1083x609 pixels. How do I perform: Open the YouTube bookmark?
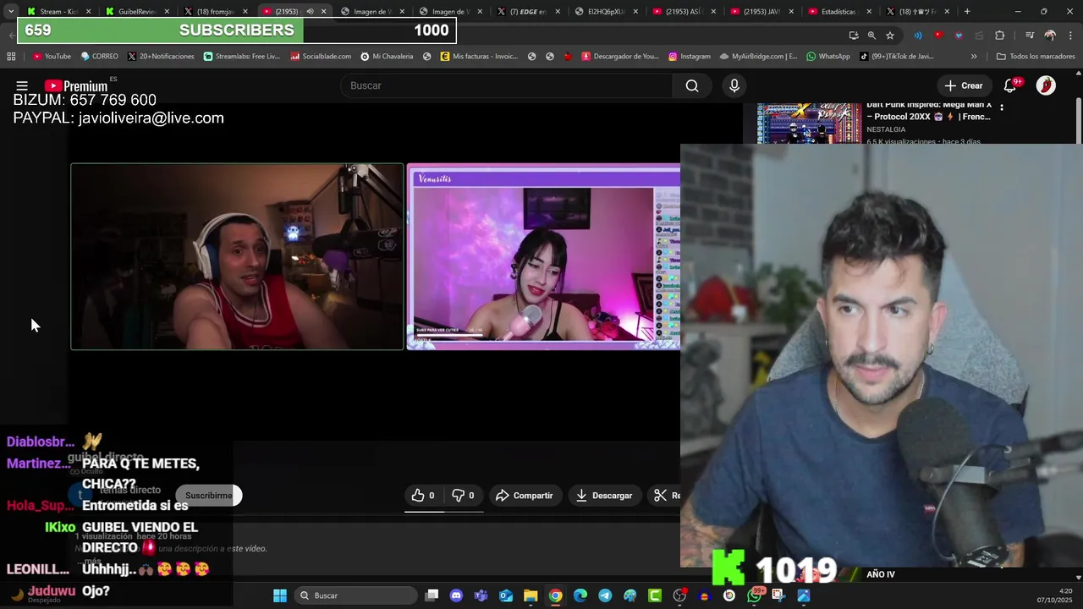point(52,57)
